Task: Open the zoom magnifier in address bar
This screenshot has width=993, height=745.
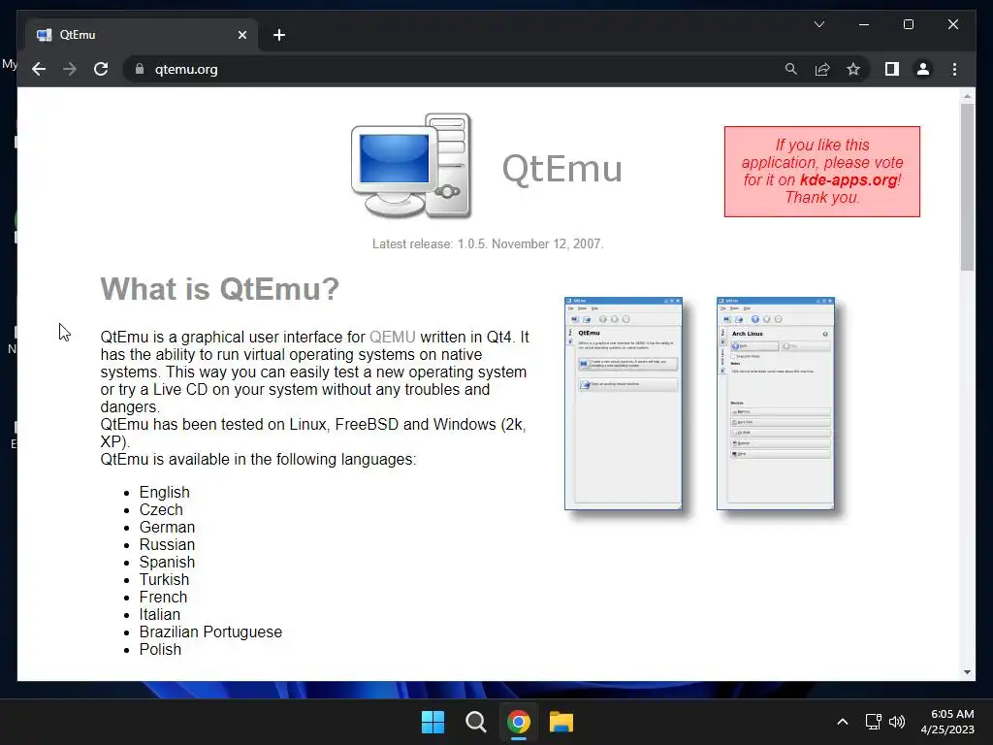Action: [x=791, y=69]
